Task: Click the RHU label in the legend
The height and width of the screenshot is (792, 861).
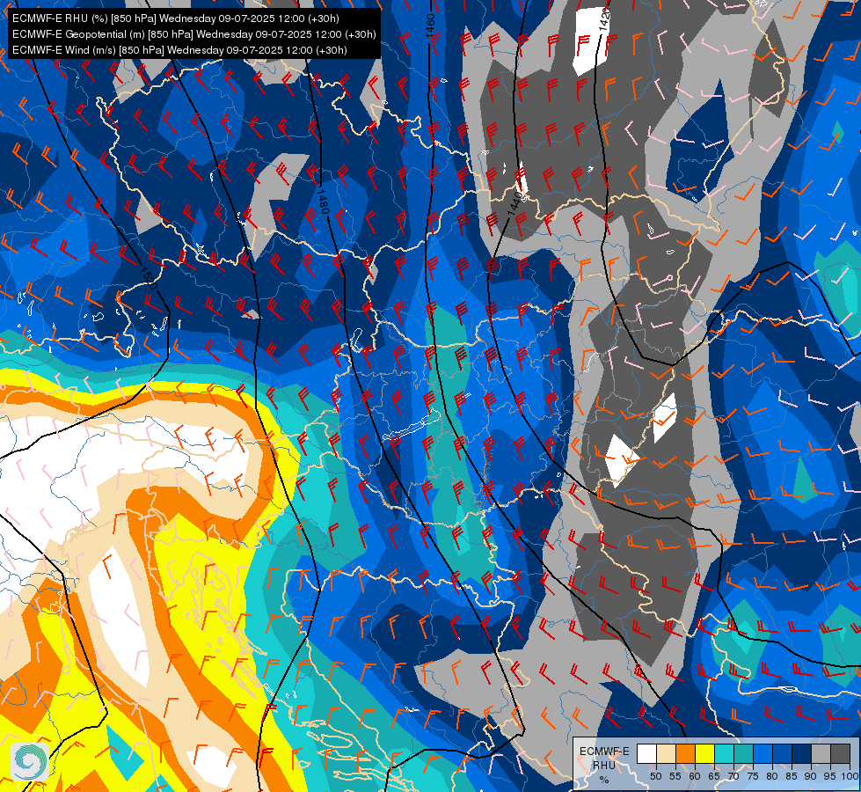Action: coord(604,766)
